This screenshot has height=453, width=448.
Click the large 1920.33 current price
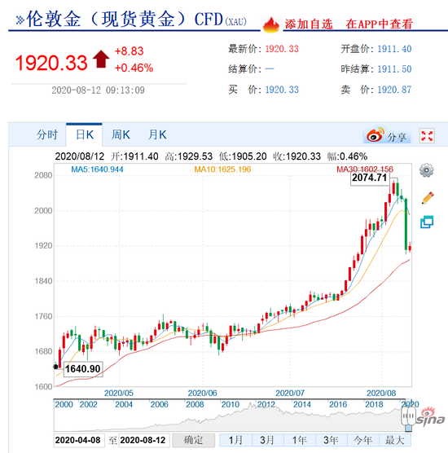tap(51, 63)
